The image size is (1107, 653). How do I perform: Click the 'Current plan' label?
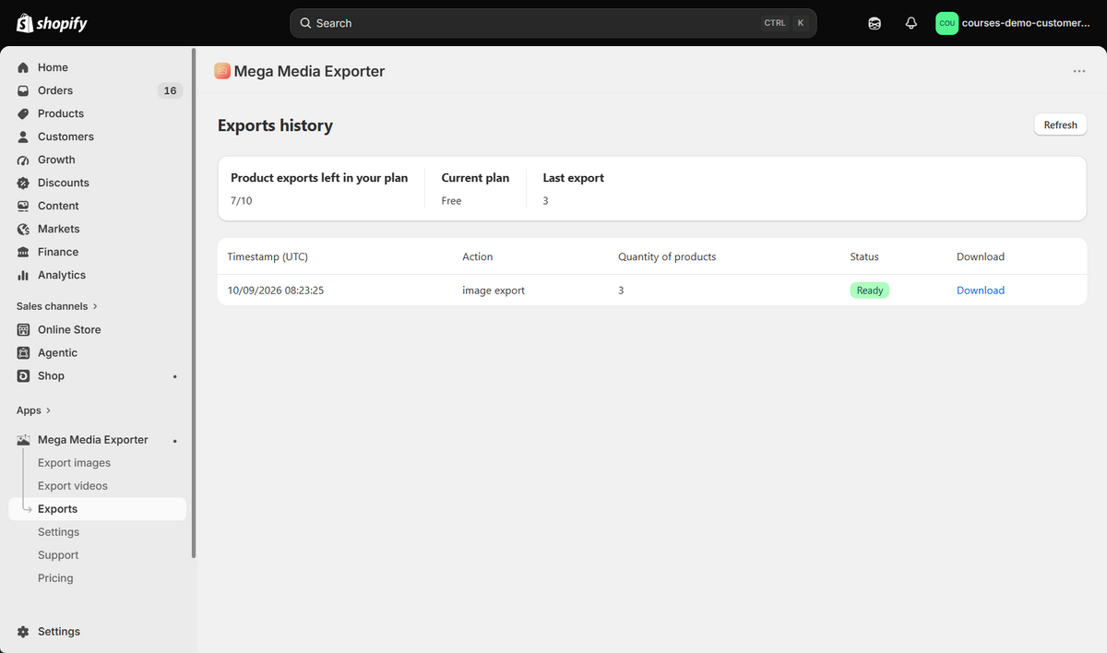(475, 178)
